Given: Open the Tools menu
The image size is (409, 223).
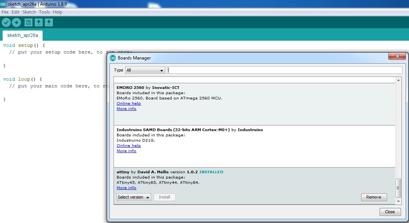Looking at the screenshot, I should 45,12.
